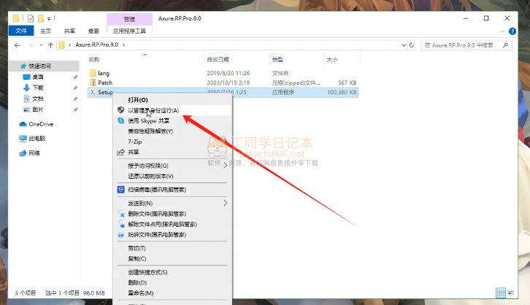Viewport: 530px width, 305px height.
Task: Sort by 名称 column header
Action: 94,59
